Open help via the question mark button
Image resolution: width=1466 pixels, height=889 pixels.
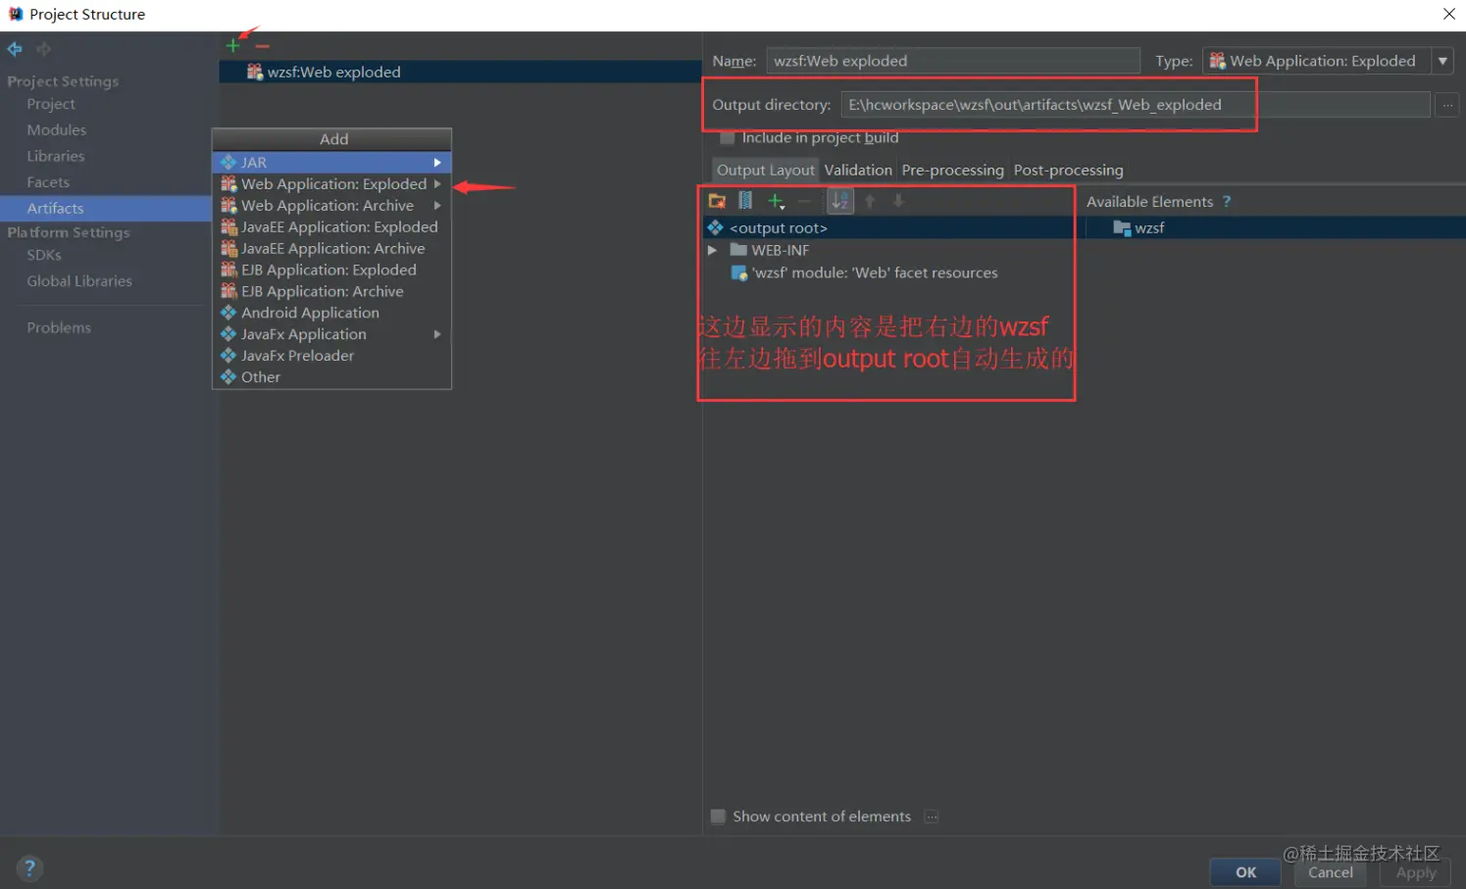point(29,867)
